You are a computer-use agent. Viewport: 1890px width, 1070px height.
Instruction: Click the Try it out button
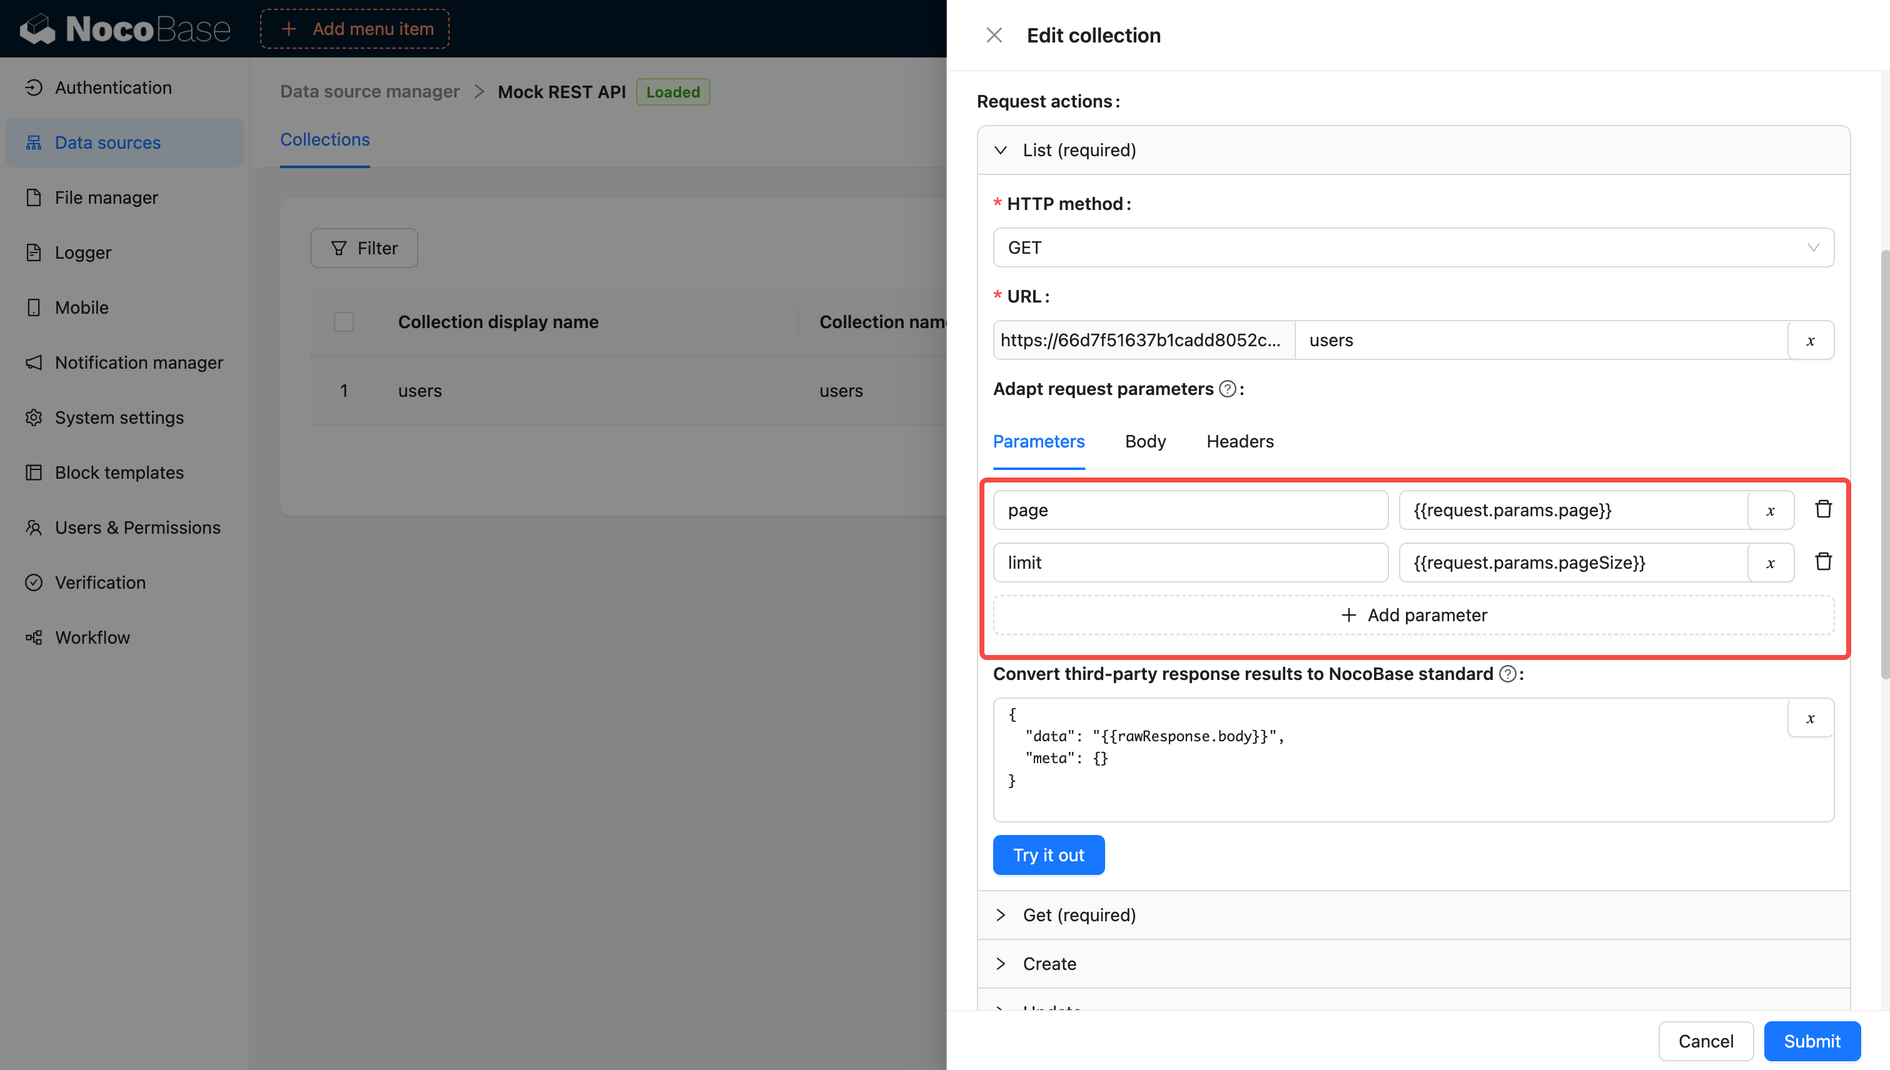click(1048, 854)
